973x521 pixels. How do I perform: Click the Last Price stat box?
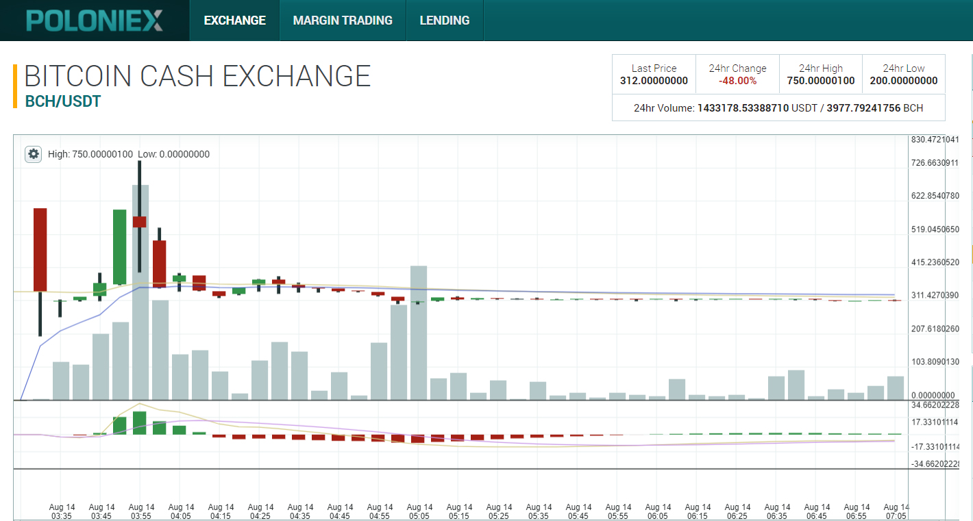click(654, 75)
